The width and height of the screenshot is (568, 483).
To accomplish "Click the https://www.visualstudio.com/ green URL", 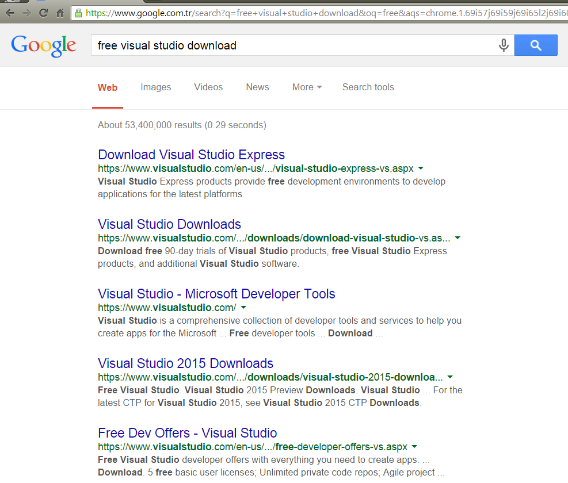I will [167, 308].
